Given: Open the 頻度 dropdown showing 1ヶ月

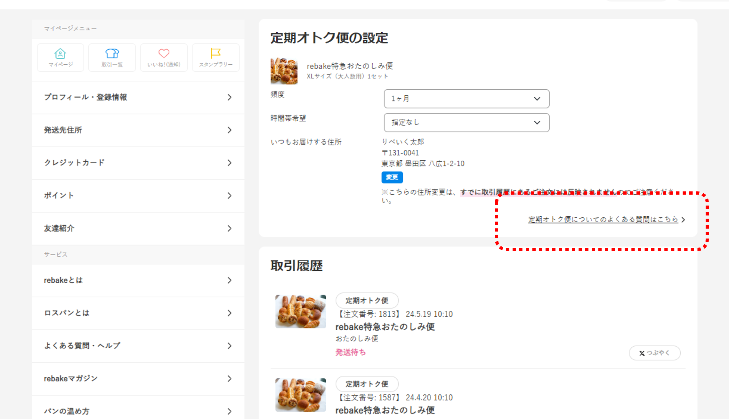Looking at the screenshot, I should coord(466,99).
